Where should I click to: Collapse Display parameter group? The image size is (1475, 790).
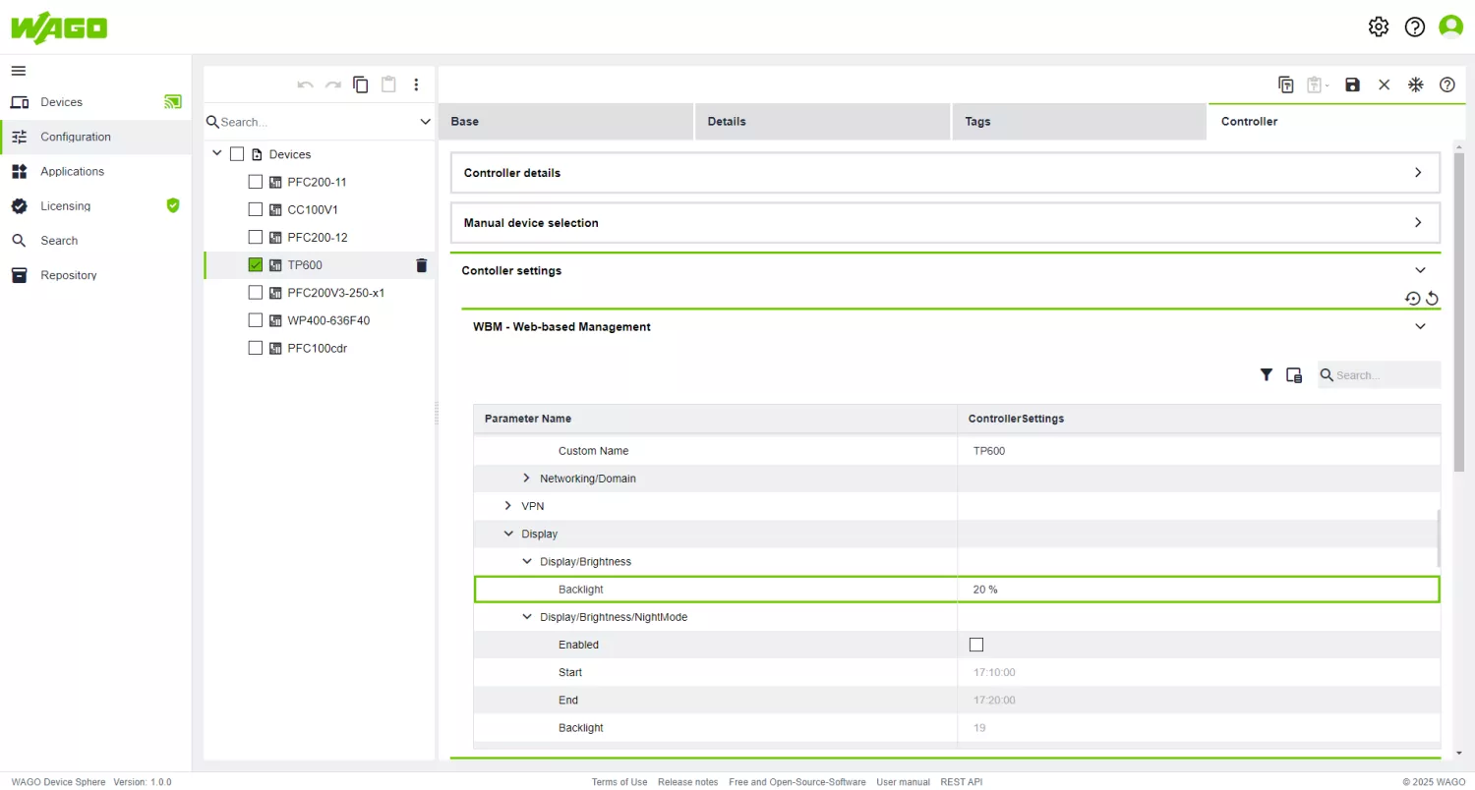pyautogui.click(x=508, y=534)
